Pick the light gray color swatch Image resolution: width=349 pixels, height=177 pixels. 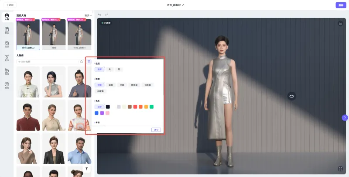(x=119, y=107)
